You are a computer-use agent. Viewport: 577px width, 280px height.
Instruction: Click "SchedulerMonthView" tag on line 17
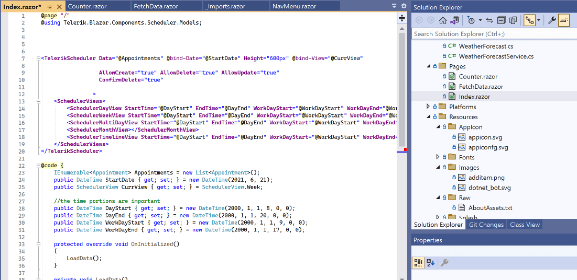pos(99,130)
